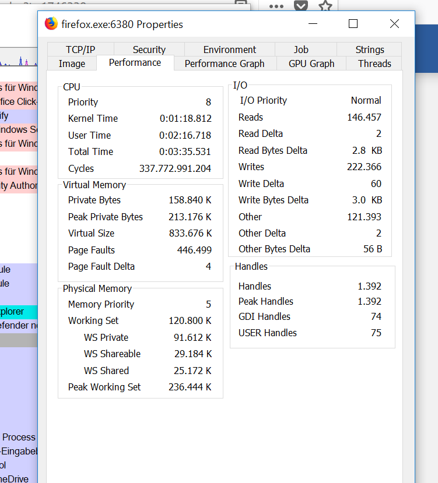Click Other value 121.393

coord(365,217)
